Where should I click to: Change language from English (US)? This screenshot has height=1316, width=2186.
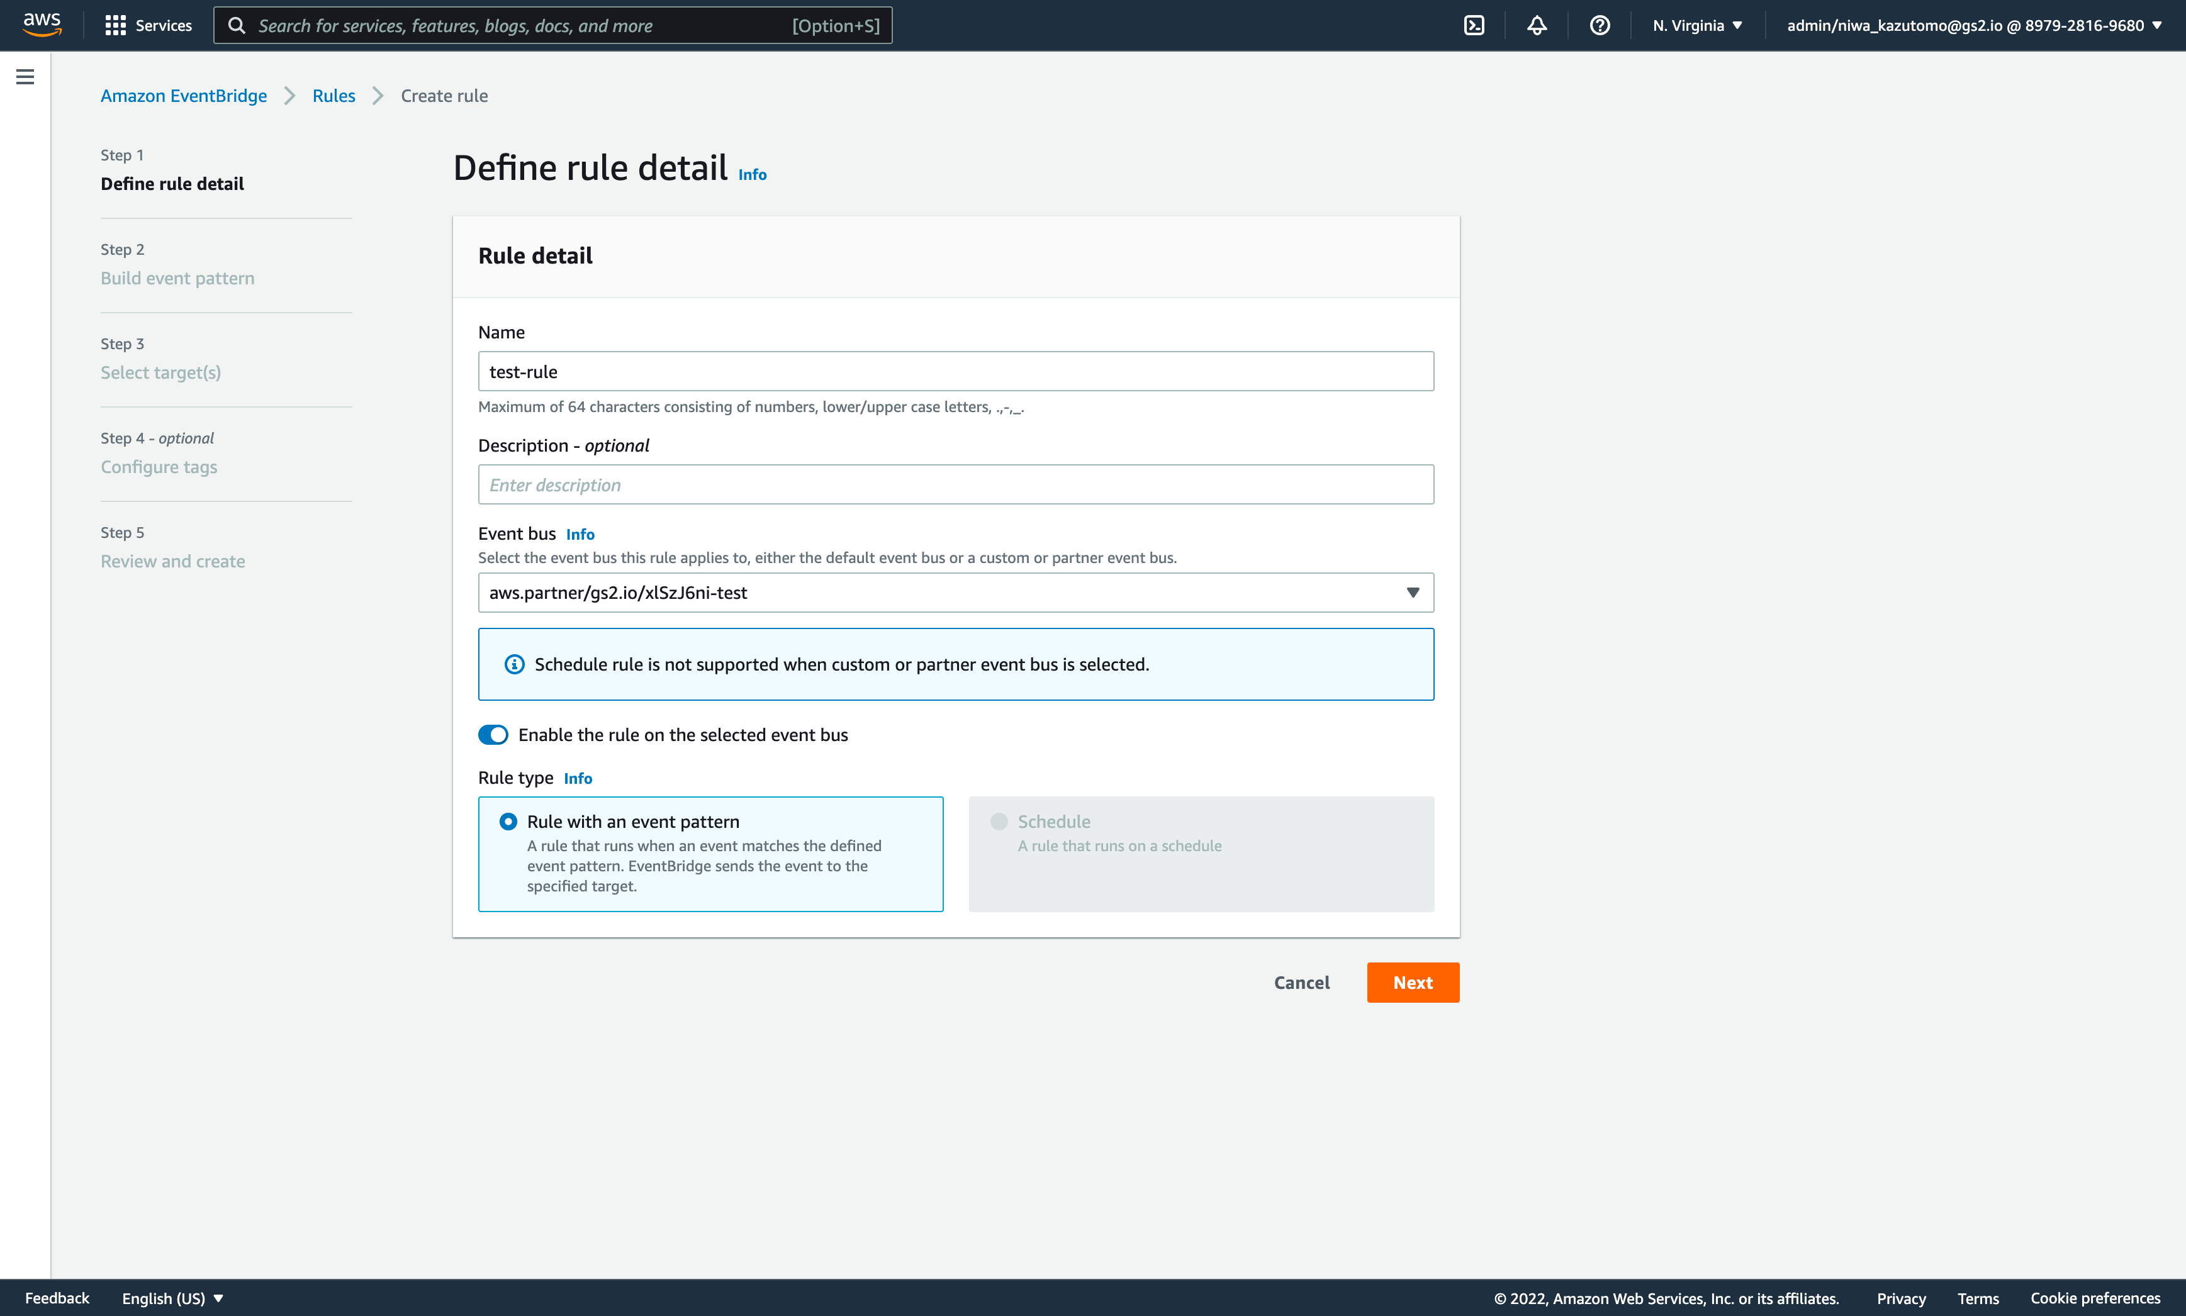pos(173,1299)
